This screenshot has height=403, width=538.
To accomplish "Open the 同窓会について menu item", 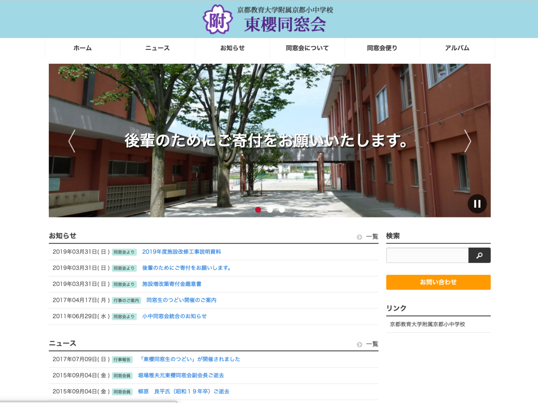I will 307,48.
